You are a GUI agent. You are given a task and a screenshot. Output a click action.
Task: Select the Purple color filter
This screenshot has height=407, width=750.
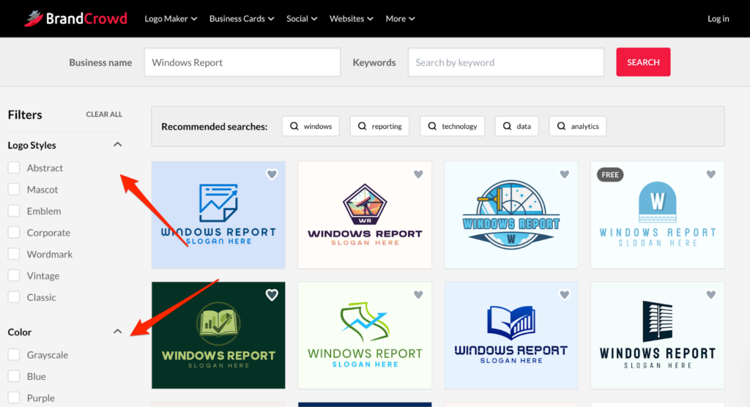click(14, 398)
